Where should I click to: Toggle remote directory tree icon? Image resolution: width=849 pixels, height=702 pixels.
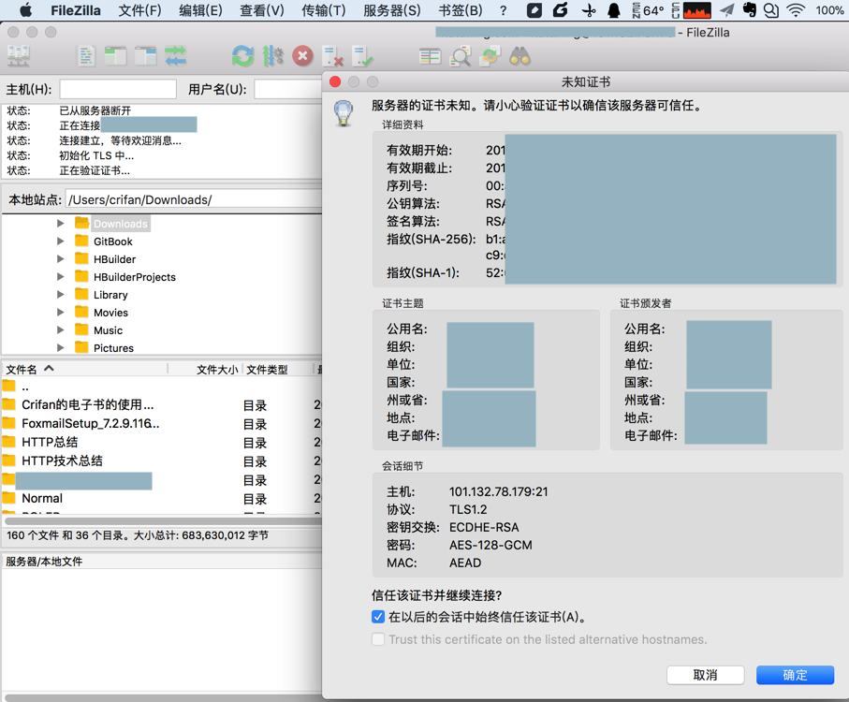pyautogui.click(x=146, y=56)
